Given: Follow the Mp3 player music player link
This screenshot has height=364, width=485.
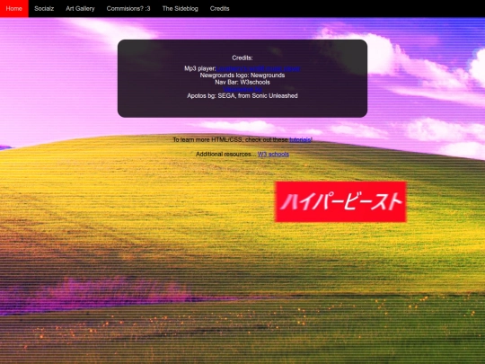Looking at the screenshot, I should point(259,68).
